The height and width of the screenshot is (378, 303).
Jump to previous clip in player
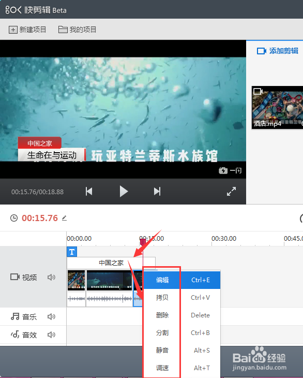[89, 192]
